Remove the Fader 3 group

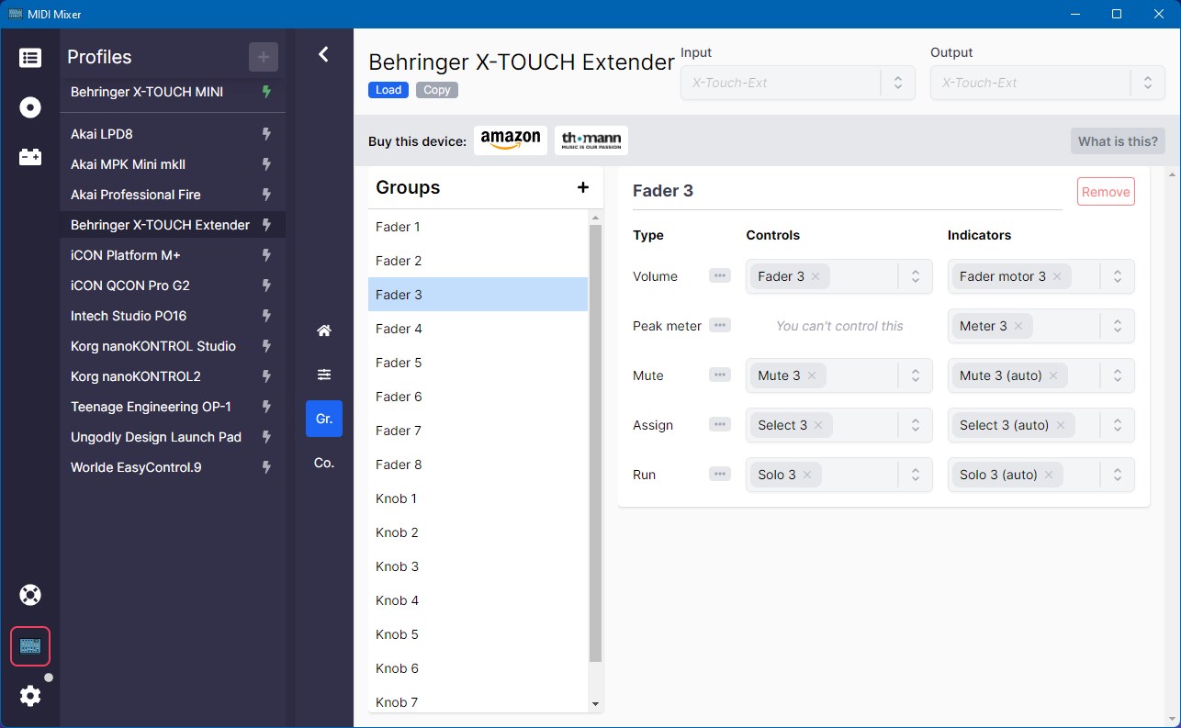pyautogui.click(x=1106, y=192)
